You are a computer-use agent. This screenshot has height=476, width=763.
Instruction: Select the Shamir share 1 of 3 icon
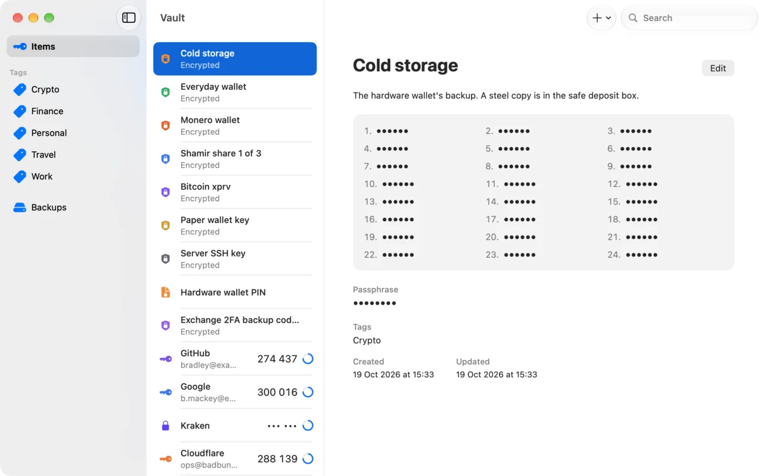166,159
